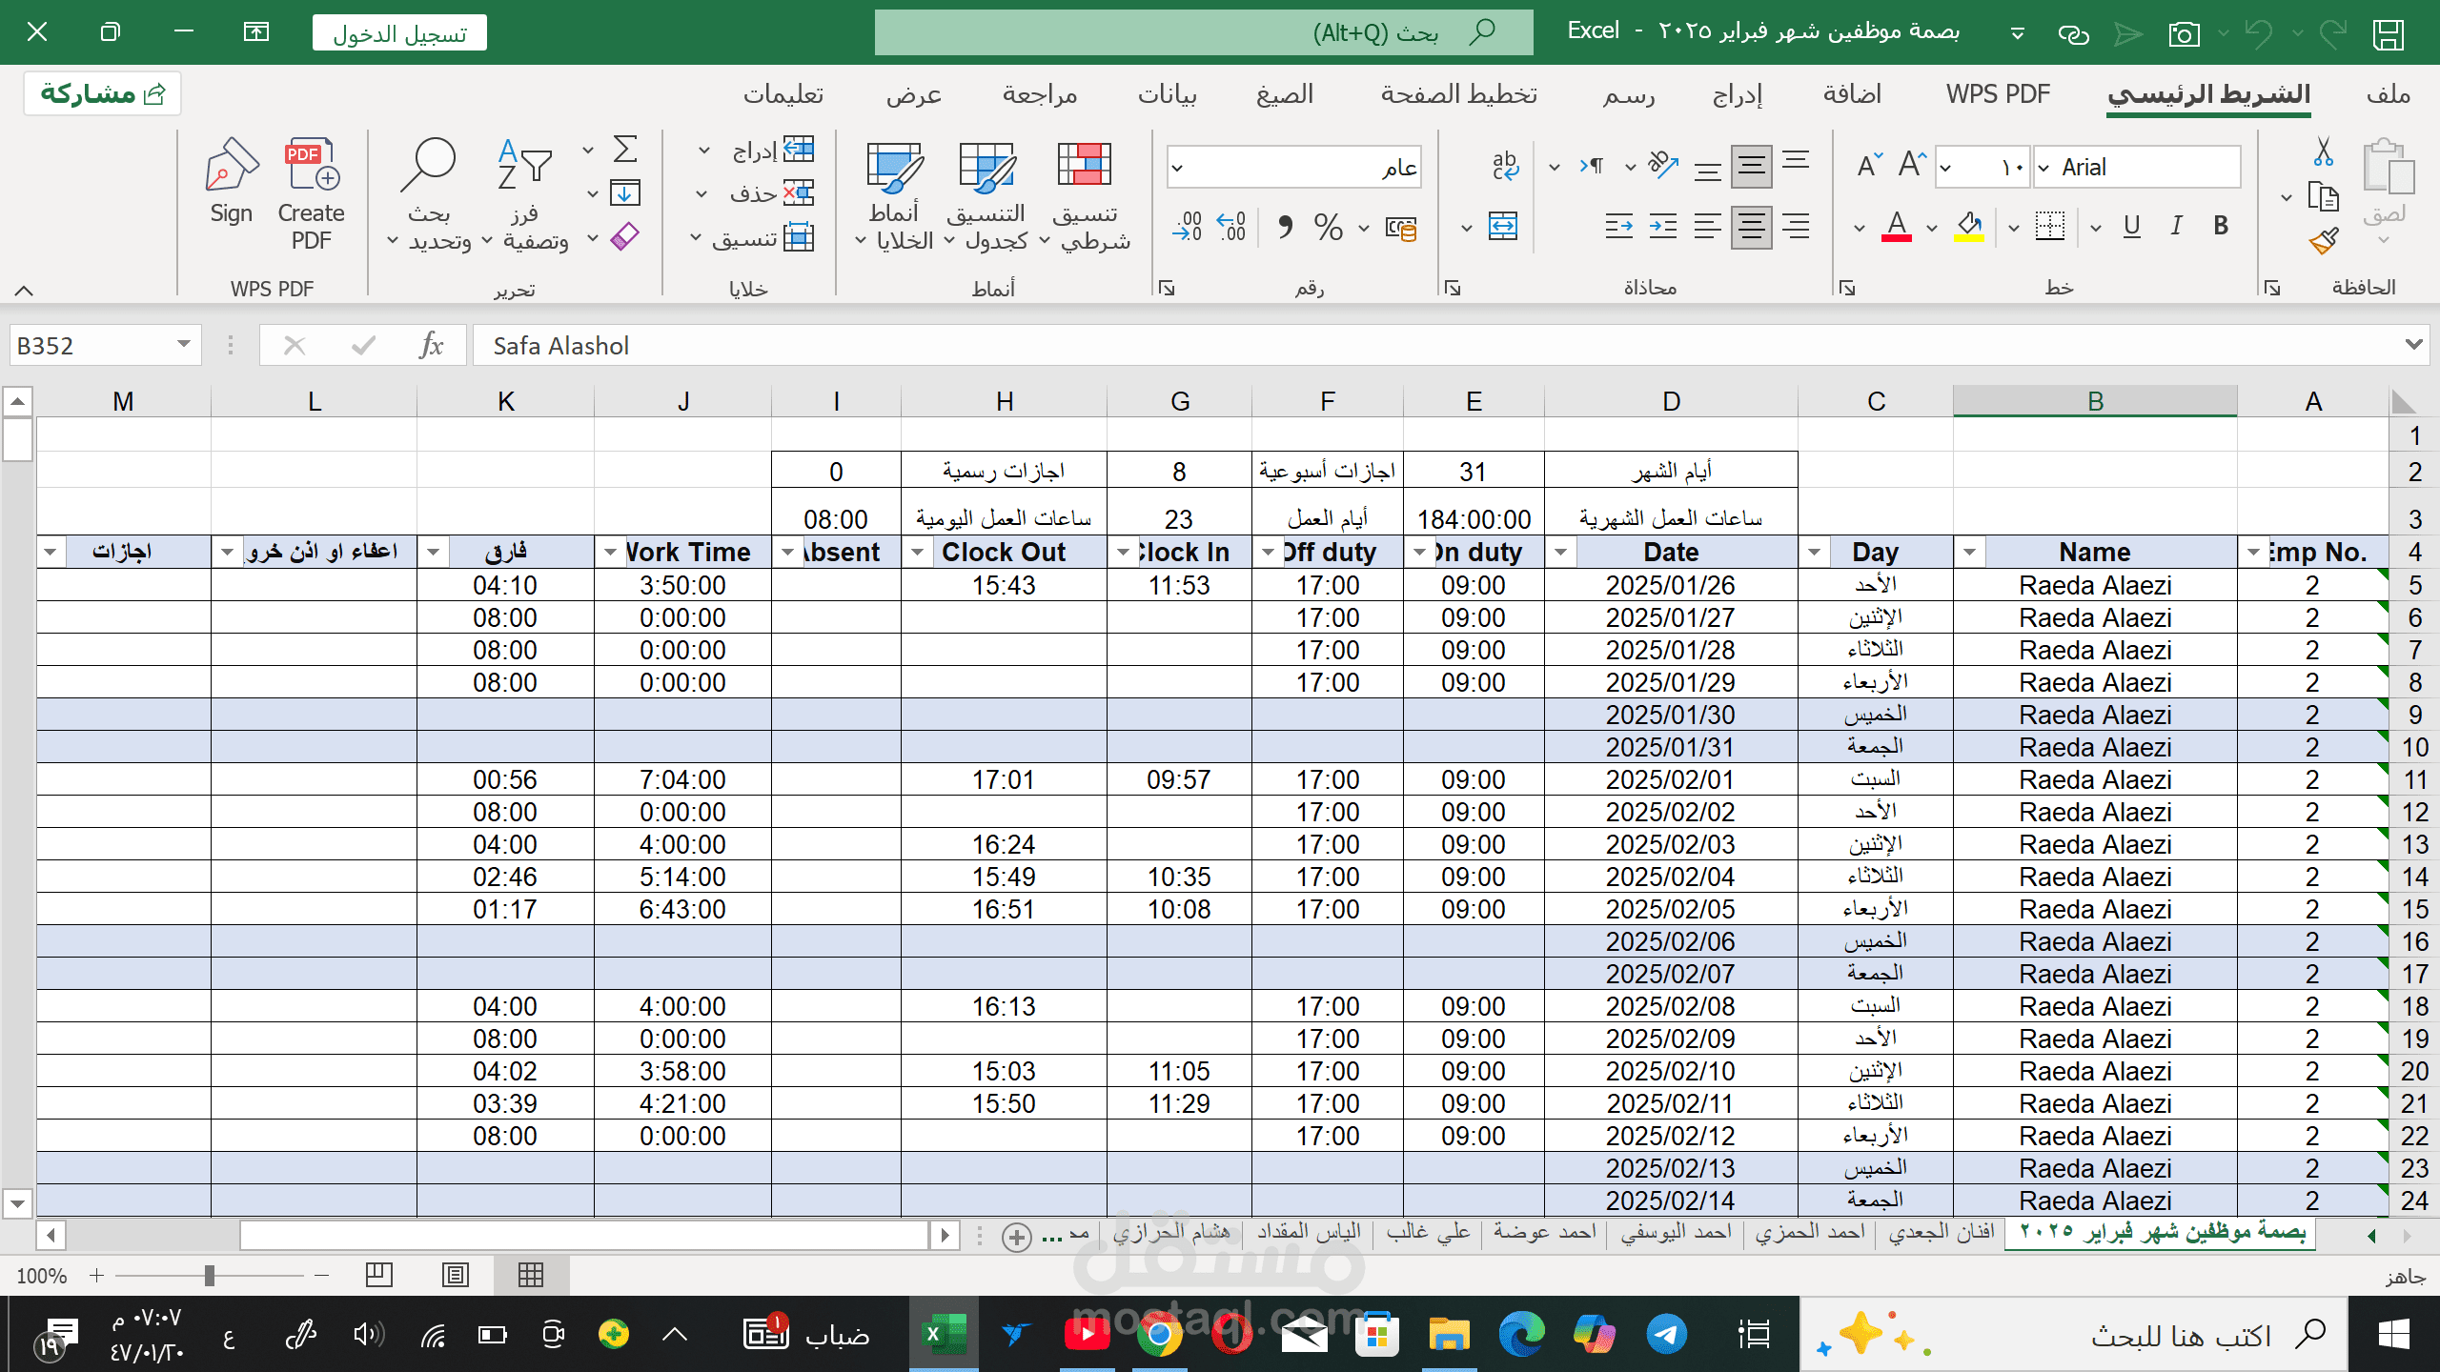
Task: Toggle middle vertical alignment
Action: [1751, 167]
